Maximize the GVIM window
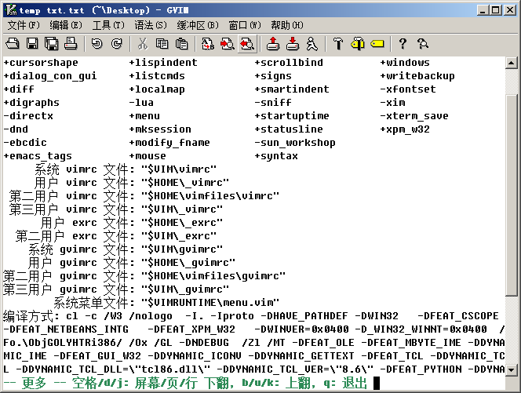The height and width of the screenshot is (393, 521). click(495, 10)
